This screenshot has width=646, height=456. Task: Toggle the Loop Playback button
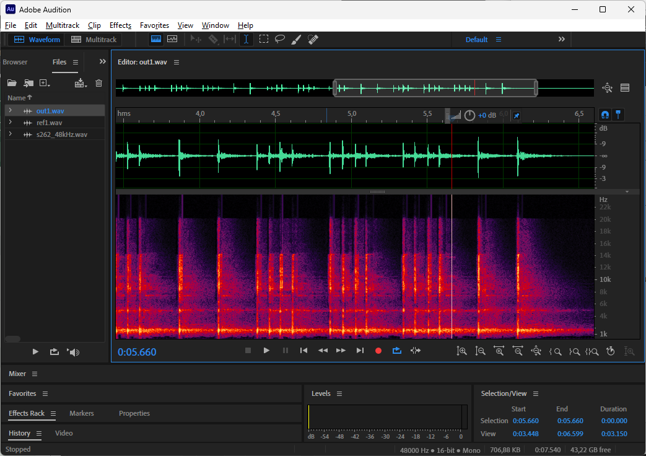pos(397,351)
